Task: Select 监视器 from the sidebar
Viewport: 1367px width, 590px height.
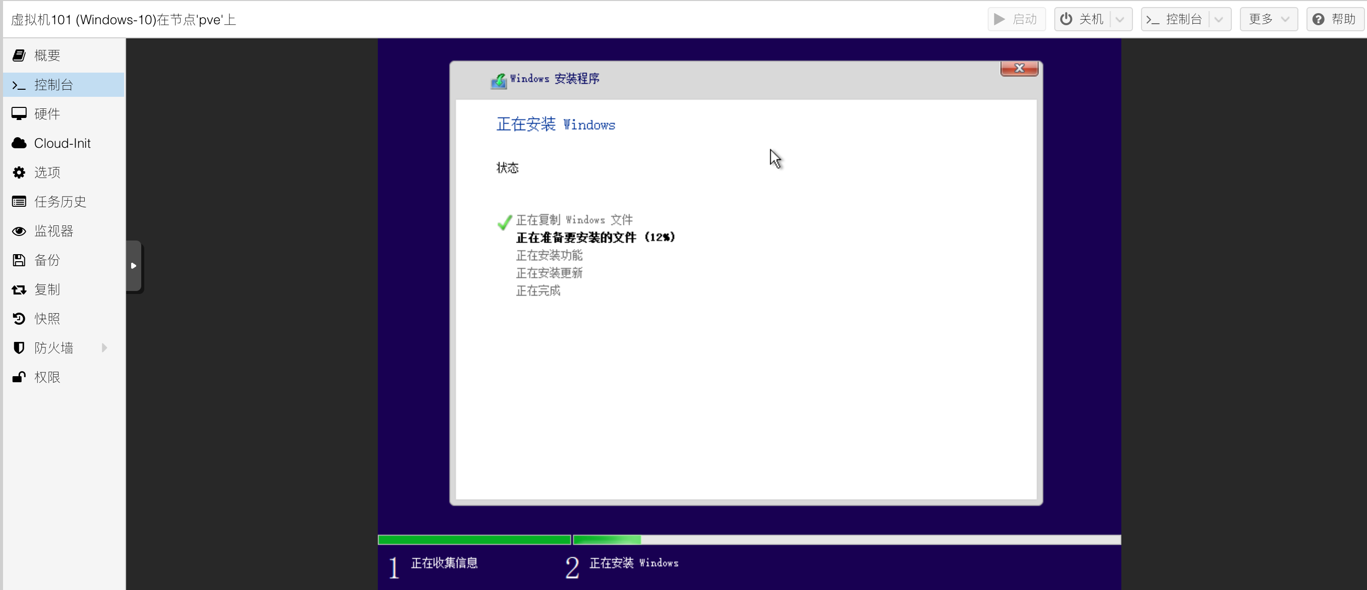Action: pos(64,231)
